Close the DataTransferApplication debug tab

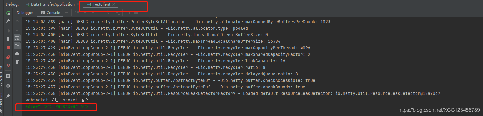click(78, 4)
